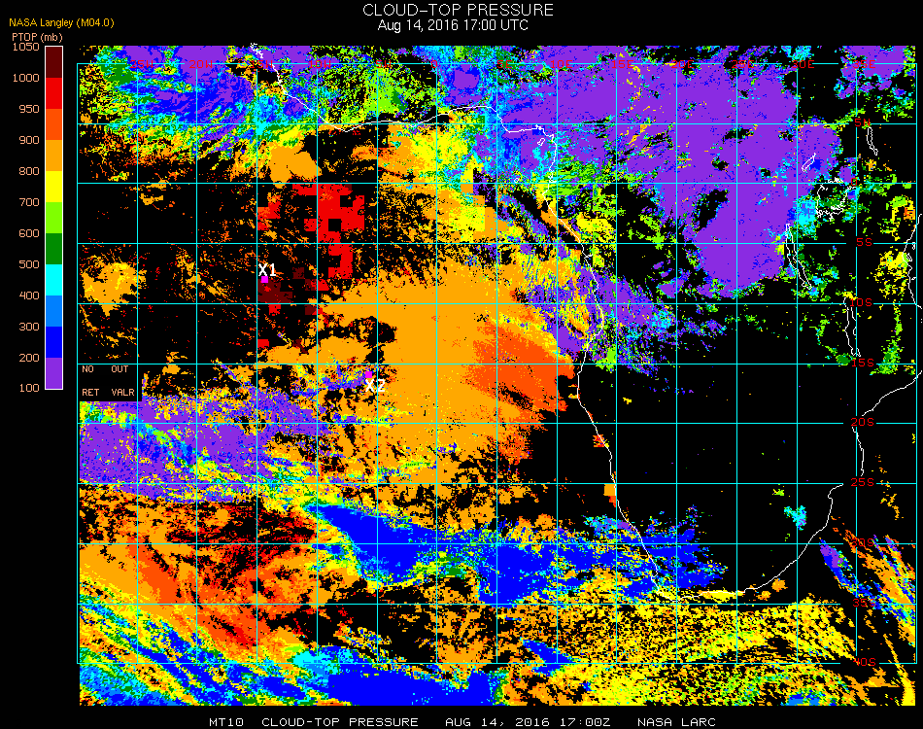923x729 pixels.
Task: Click the X1 label text
Action: [267, 269]
